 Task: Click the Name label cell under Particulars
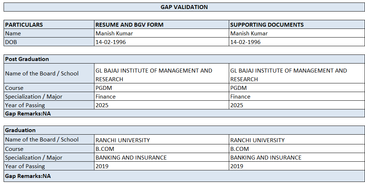click(13, 34)
